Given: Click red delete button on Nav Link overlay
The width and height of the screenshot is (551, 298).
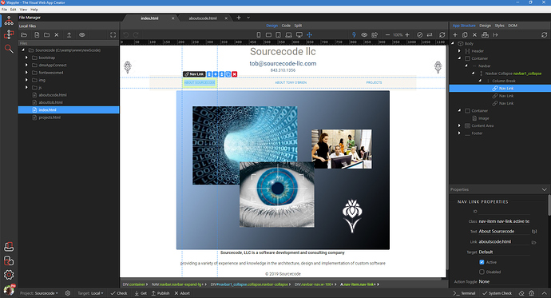Looking at the screenshot, I should 235,74.
